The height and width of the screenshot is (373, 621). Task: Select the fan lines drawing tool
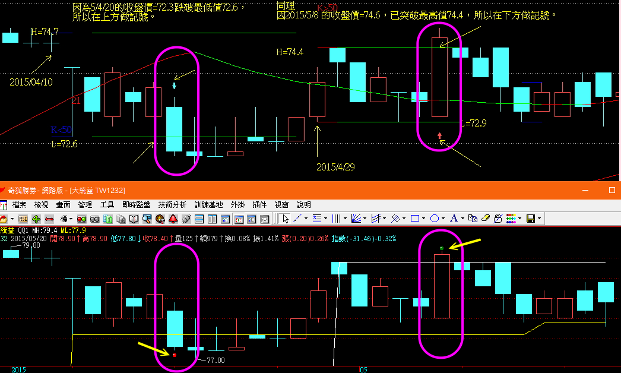coord(356,219)
